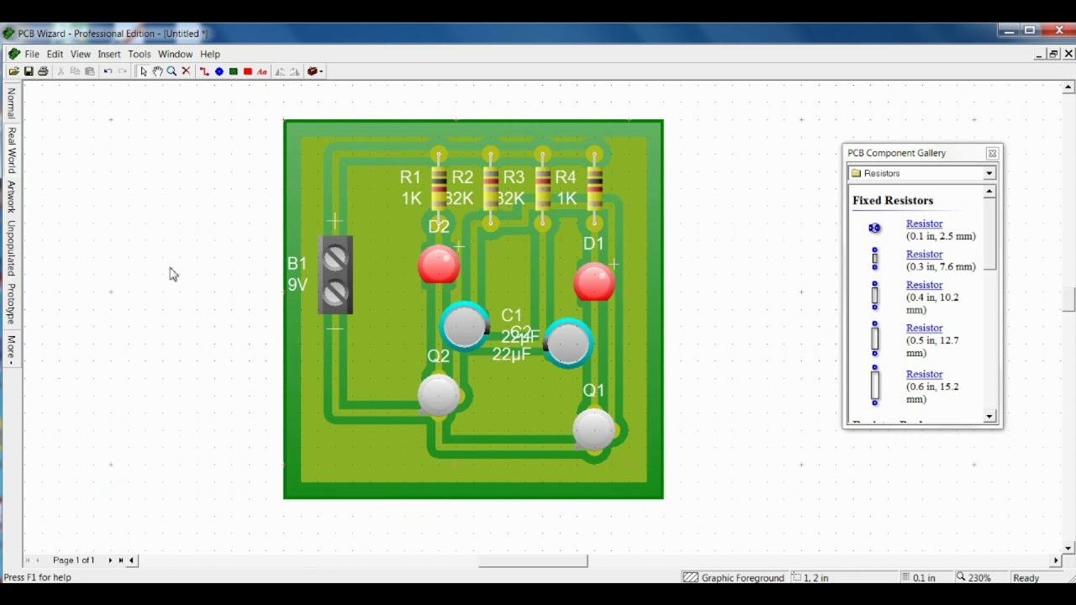Open the Gallery toolbox dropdown arrow
The width and height of the screenshot is (1076, 605).
pyautogui.click(x=320, y=71)
